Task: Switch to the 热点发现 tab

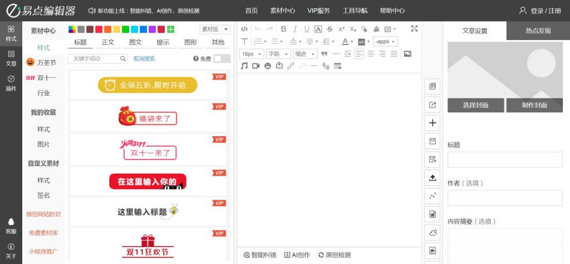Action: click(x=538, y=31)
